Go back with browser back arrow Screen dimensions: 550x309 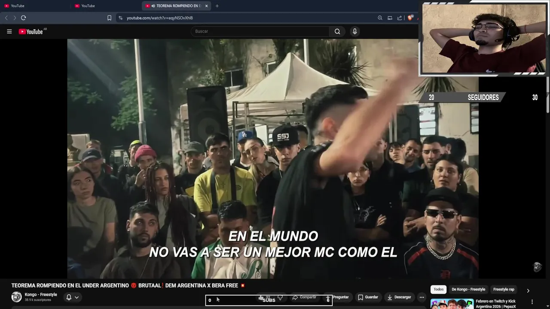(x=6, y=18)
